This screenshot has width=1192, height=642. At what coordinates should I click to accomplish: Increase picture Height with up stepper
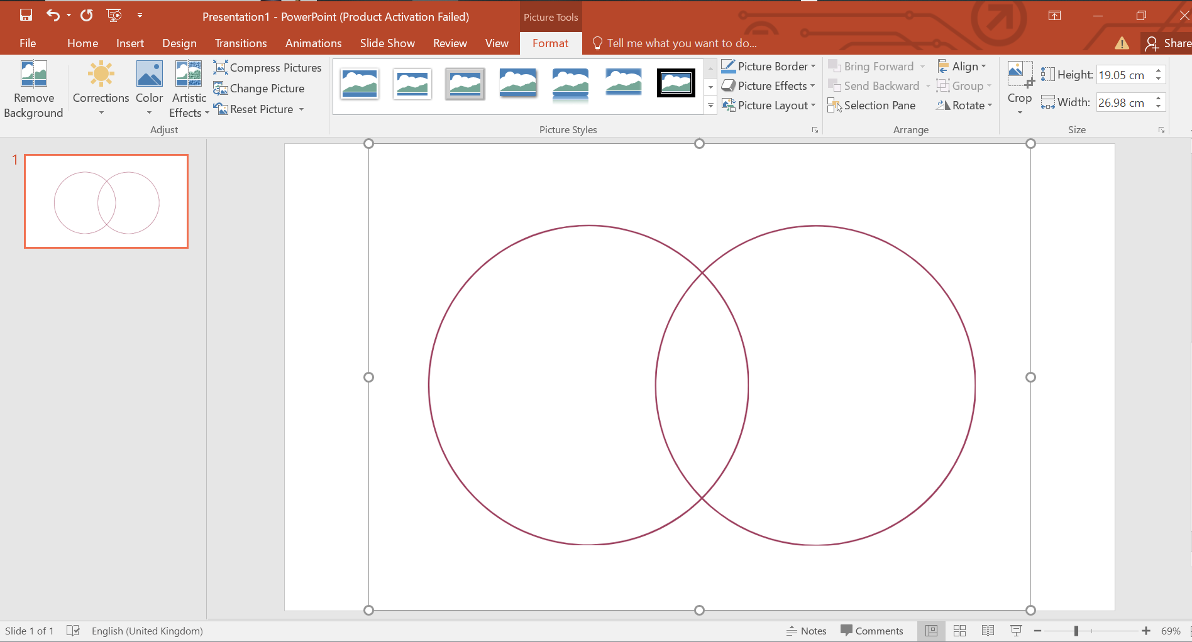(x=1159, y=70)
